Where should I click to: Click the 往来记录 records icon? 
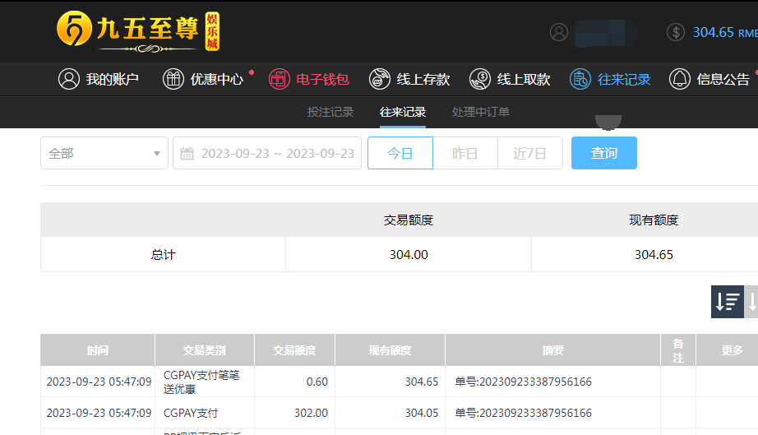point(580,79)
